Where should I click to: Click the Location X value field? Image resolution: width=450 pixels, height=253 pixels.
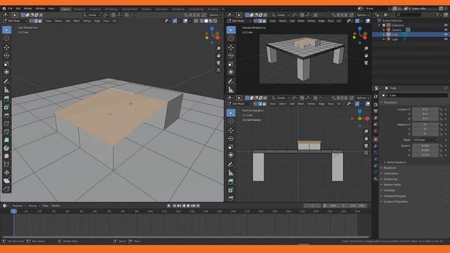(x=425, y=110)
